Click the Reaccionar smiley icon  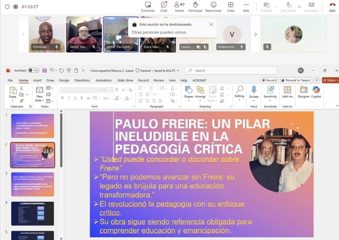point(213,5)
